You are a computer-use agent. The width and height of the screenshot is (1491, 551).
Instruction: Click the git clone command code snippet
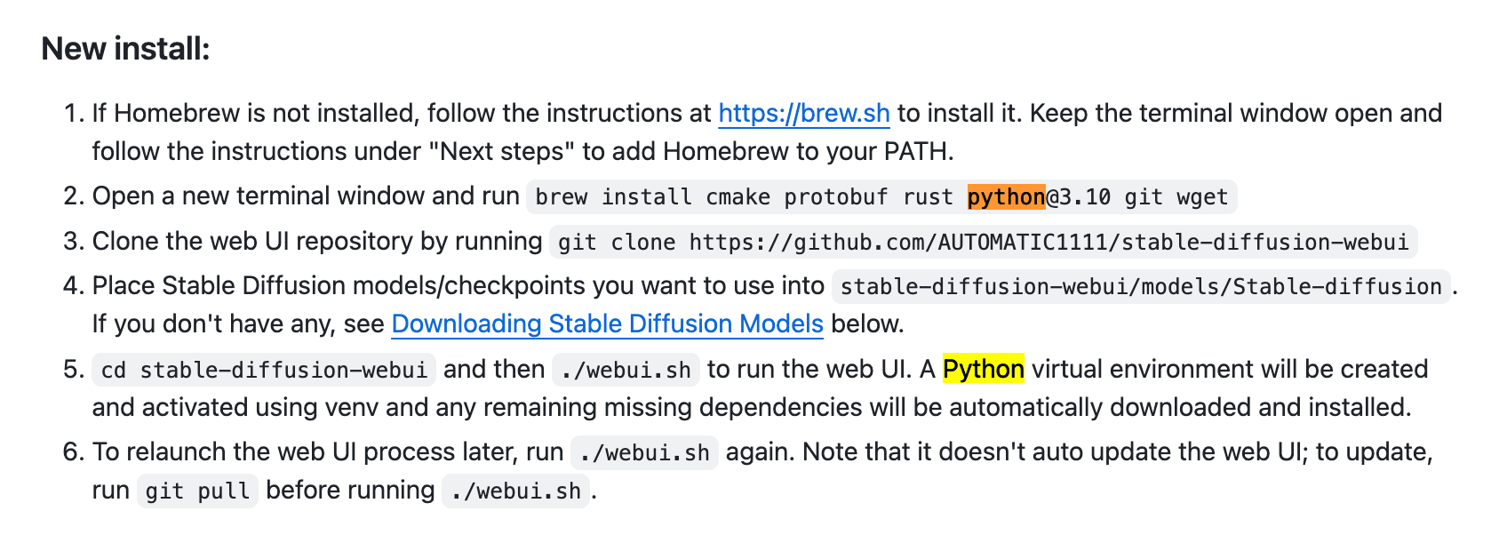pos(983,243)
